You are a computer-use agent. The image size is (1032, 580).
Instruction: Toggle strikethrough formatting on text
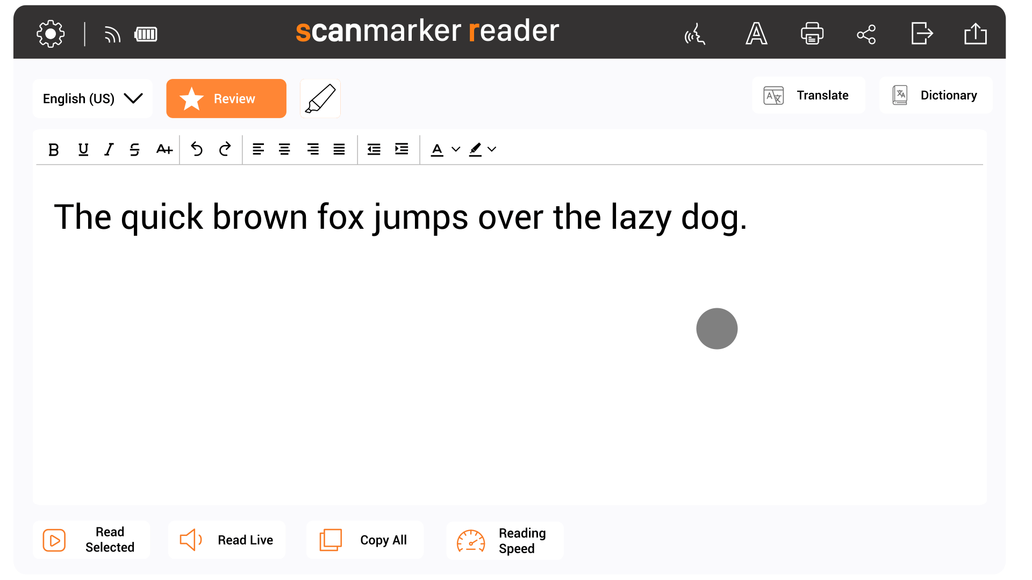click(x=135, y=149)
